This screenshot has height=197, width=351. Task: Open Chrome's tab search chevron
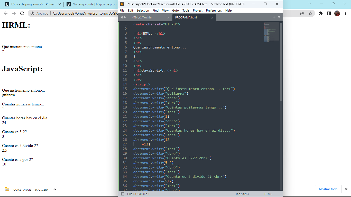tap(309, 4)
